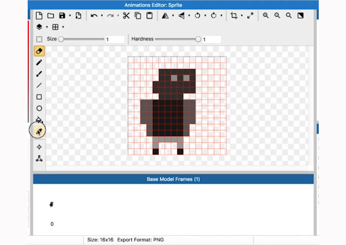
Task: Click the resize/scale image icon
Action: click(250, 16)
